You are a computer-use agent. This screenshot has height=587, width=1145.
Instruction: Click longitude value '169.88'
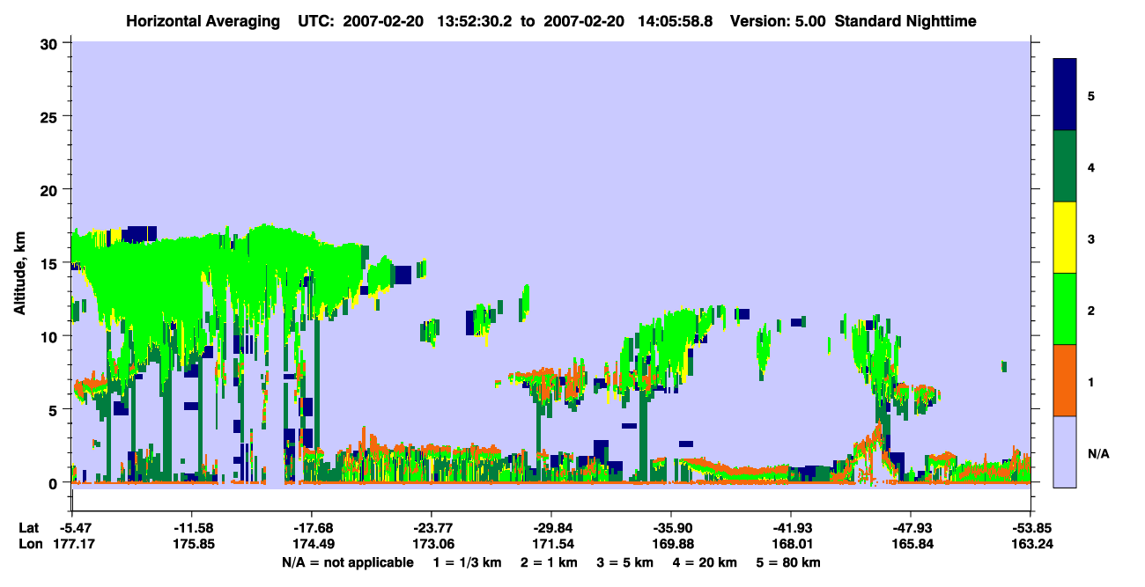[671, 544]
